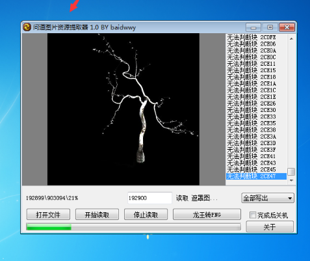Minimize the extractor window
The width and height of the screenshot is (310, 261).
tap(253, 27)
